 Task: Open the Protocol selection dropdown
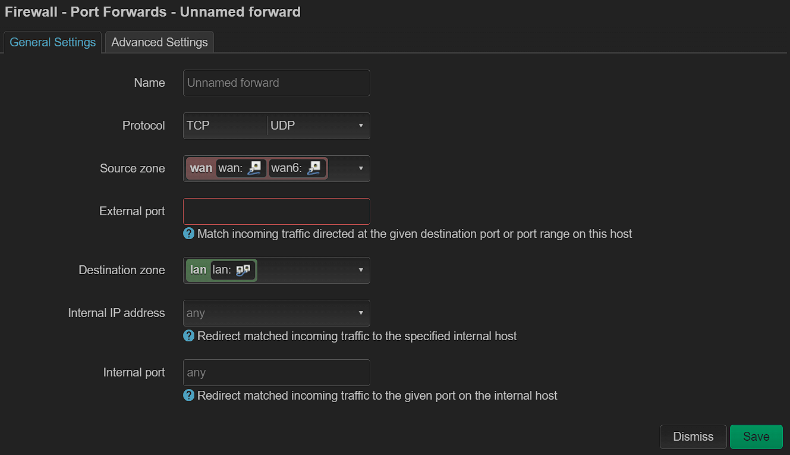click(361, 125)
